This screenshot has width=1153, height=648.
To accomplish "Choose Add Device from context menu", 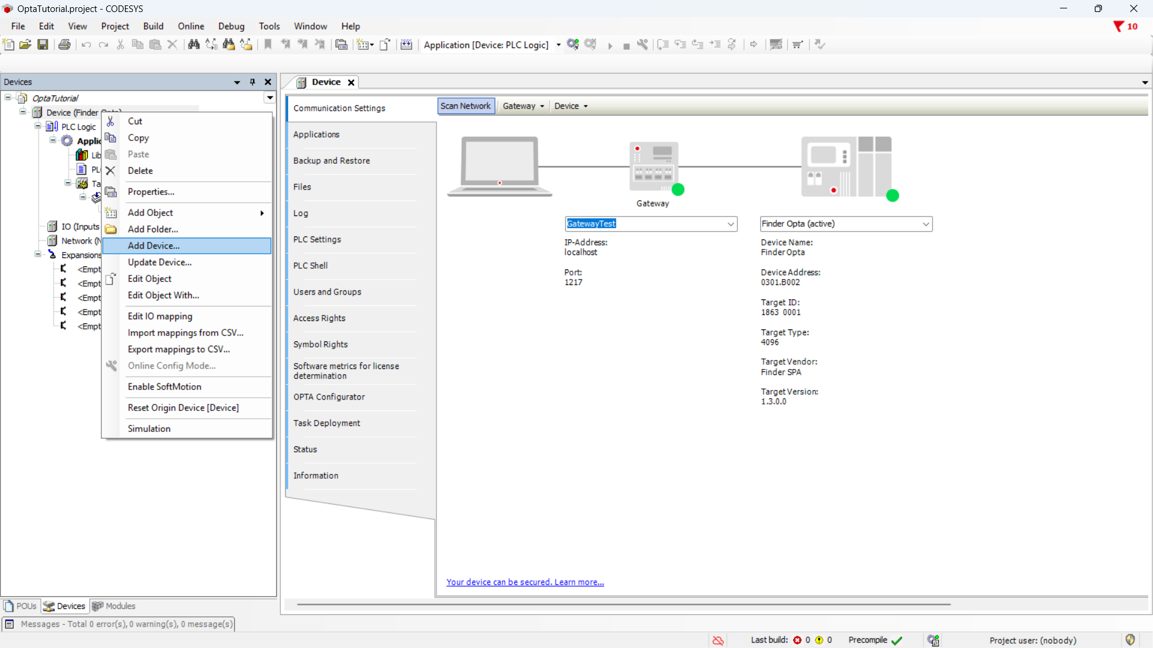I will (x=154, y=245).
